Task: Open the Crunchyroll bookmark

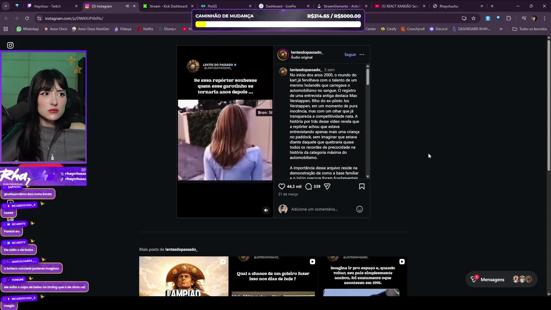Action: pos(413,29)
